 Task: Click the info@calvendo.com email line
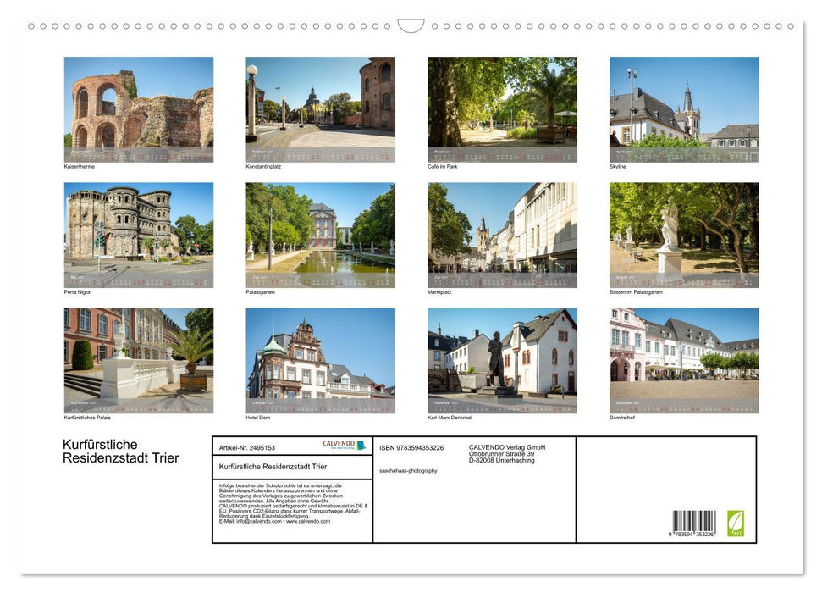(x=274, y=522)
